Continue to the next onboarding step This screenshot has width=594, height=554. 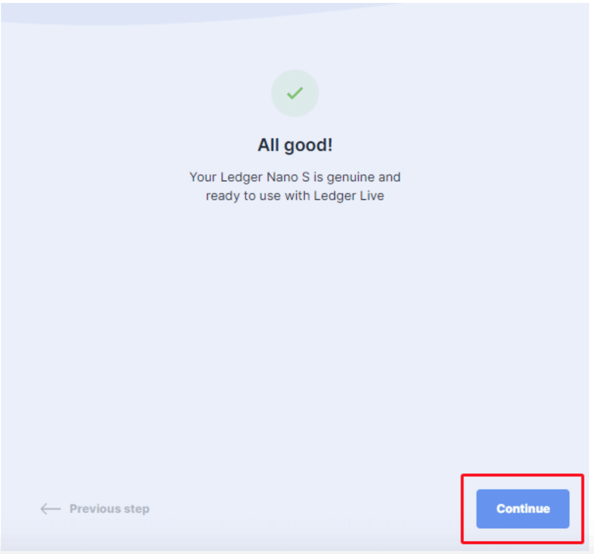[523, 508]
